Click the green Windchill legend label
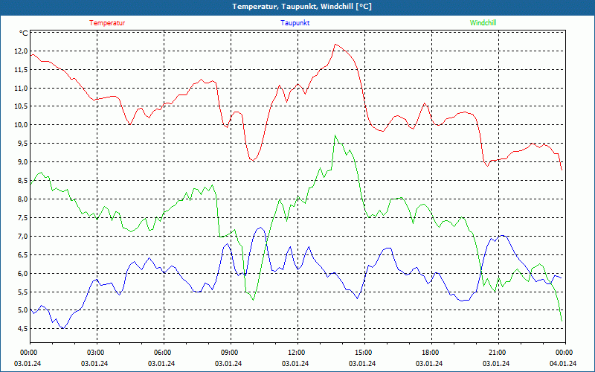 (483, 23)
